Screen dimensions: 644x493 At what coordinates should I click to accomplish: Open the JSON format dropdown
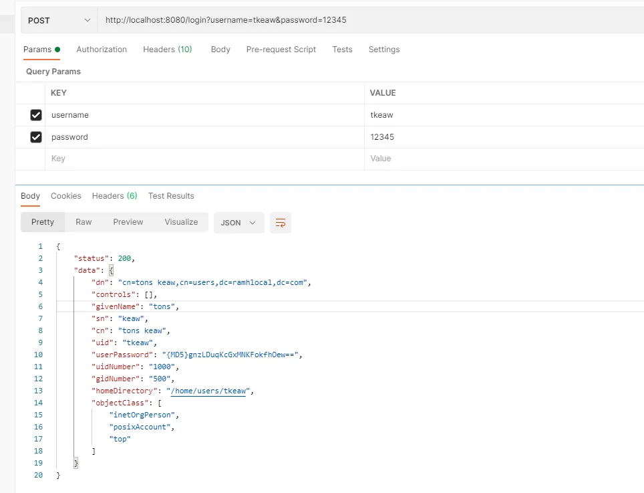pos(238,223)
